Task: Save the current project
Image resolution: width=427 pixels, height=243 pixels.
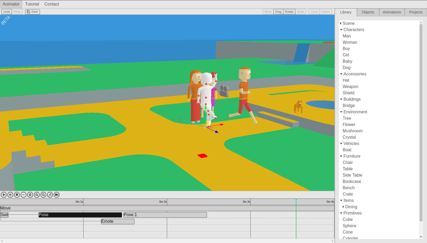Action: tap(32, 12)
